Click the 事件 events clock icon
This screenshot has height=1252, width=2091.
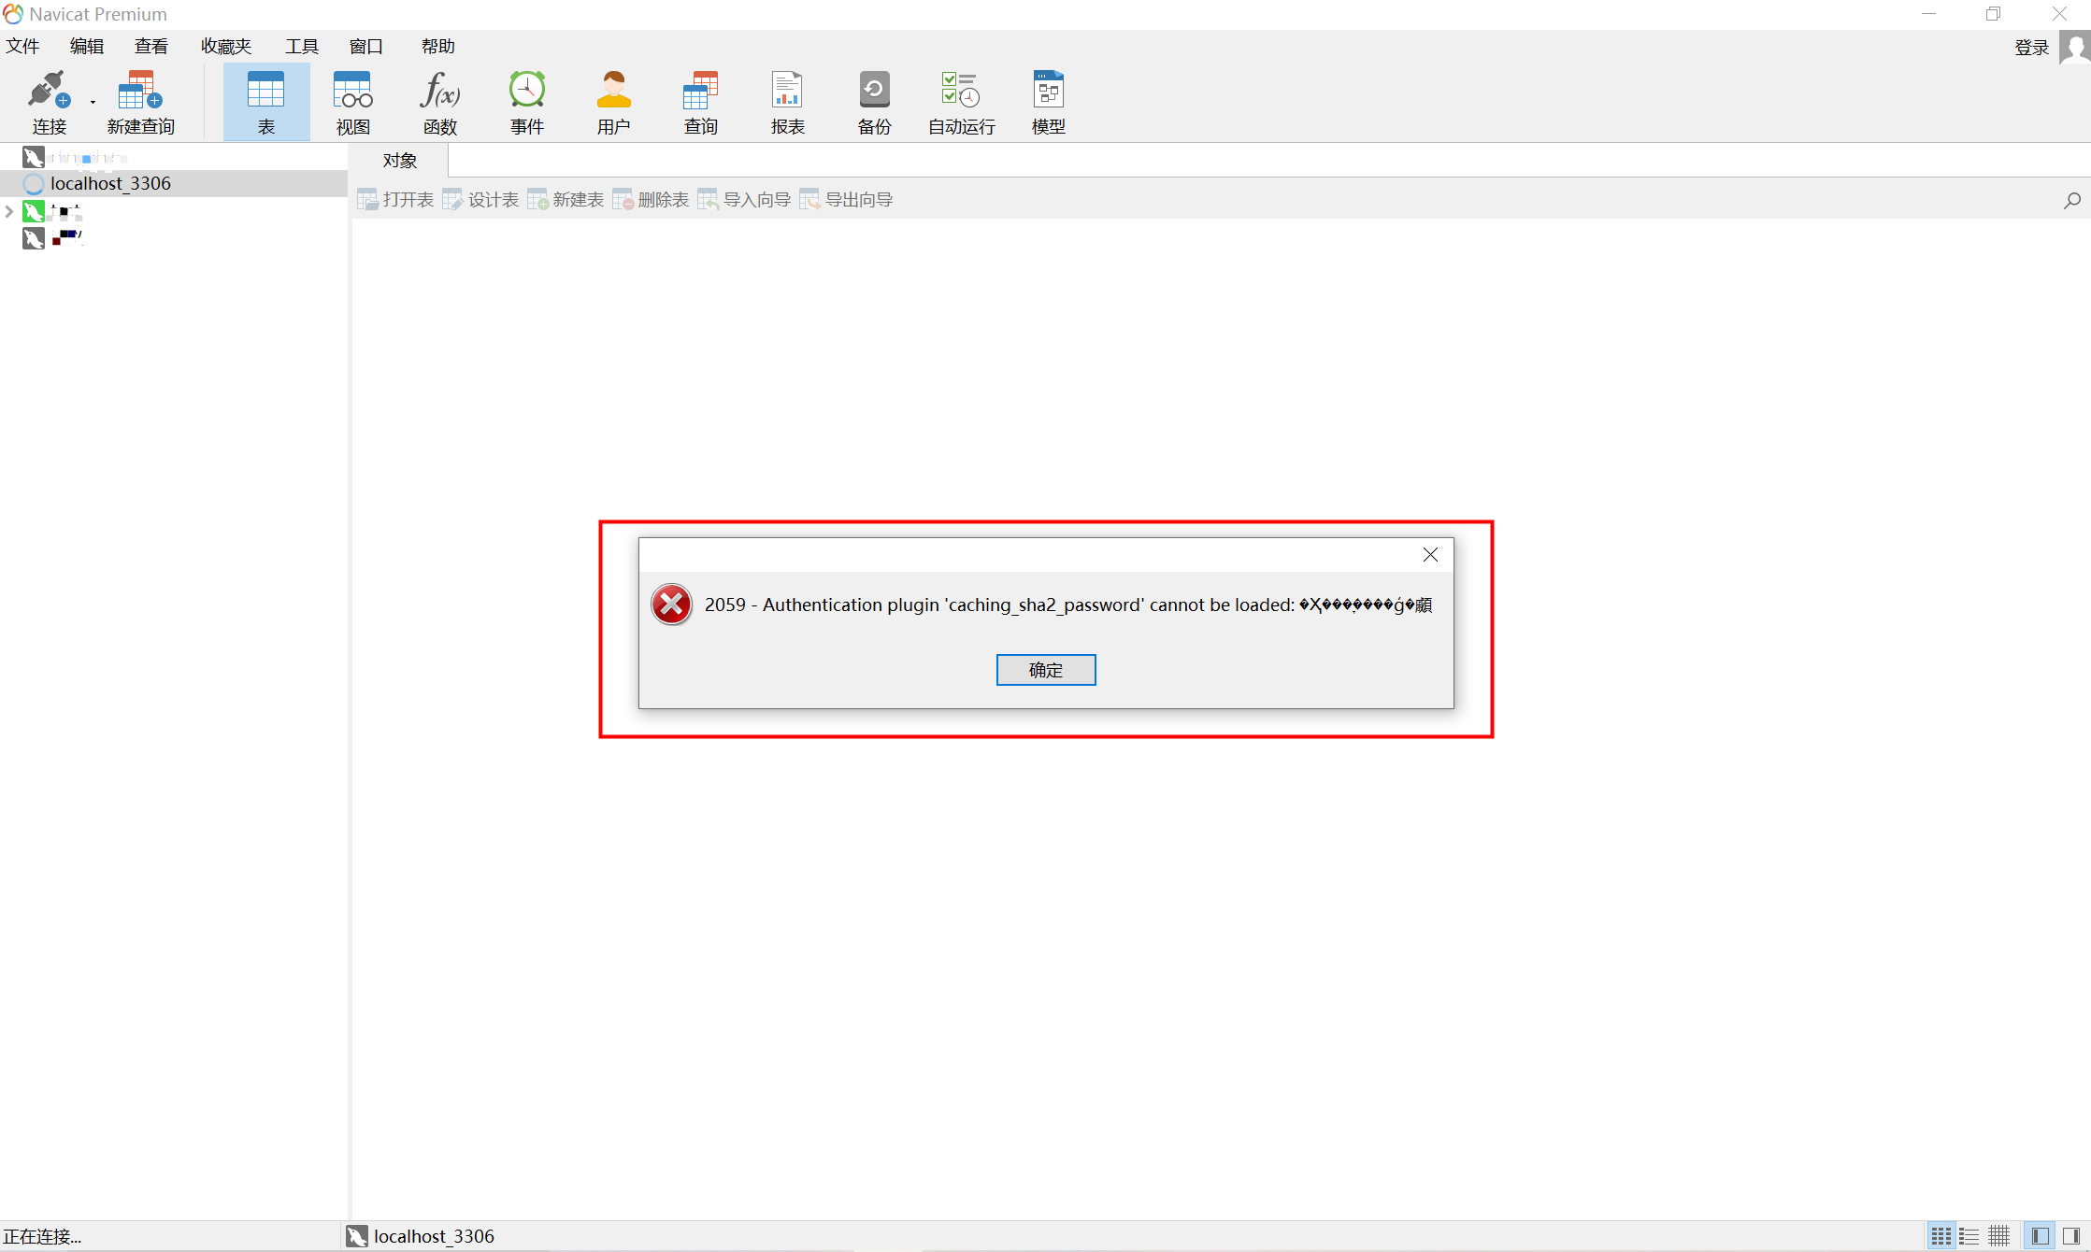tap(526, 101)
